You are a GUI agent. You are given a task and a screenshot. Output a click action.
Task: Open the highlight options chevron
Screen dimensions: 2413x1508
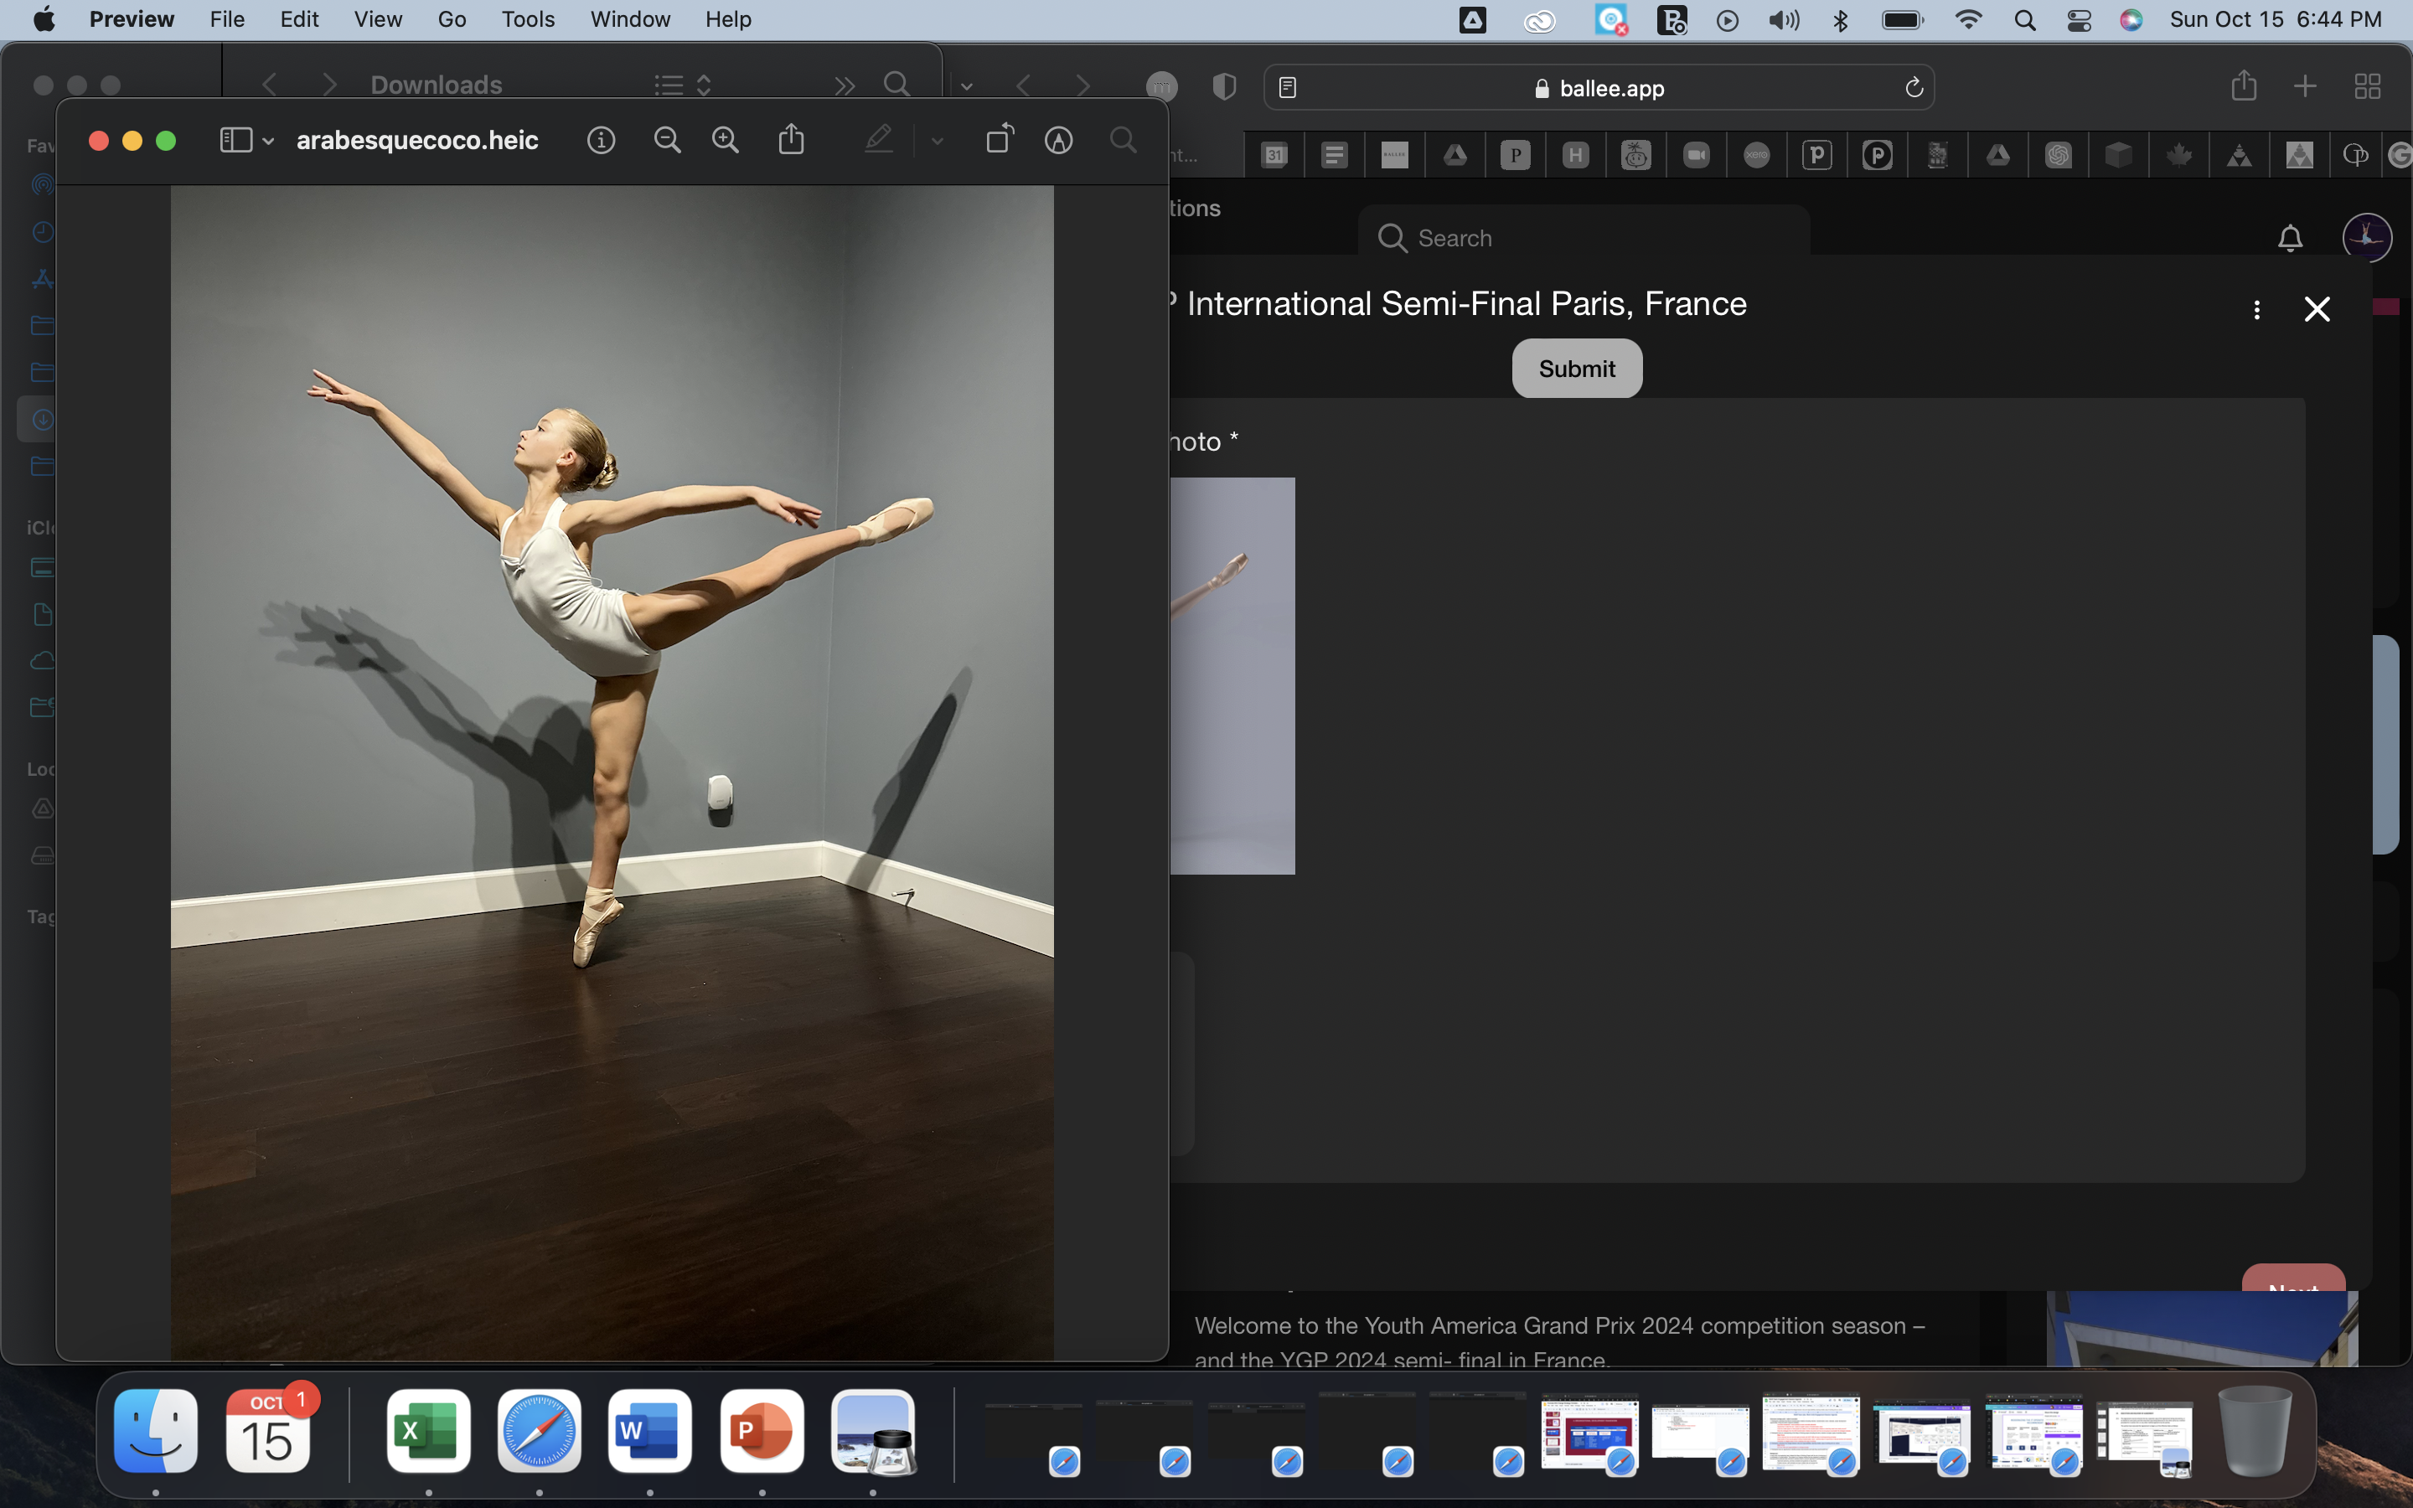coord(936,142)
